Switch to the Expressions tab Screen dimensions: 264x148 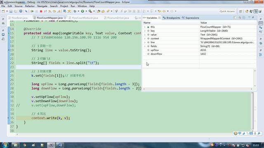tap(191, 18)
